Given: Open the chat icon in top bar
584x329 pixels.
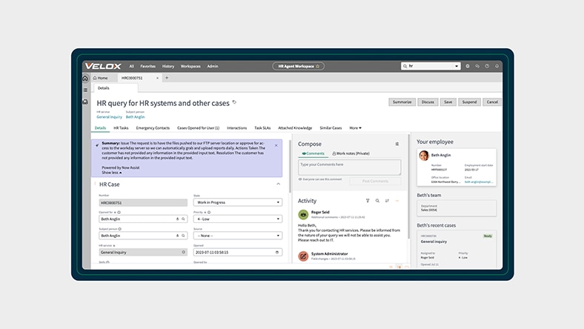Looking at the screenshot, I should point(477,67).
